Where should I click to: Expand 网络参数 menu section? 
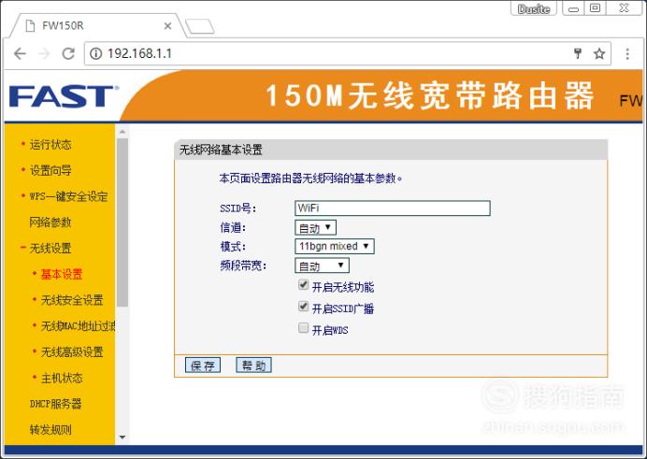tap(50, 222)
